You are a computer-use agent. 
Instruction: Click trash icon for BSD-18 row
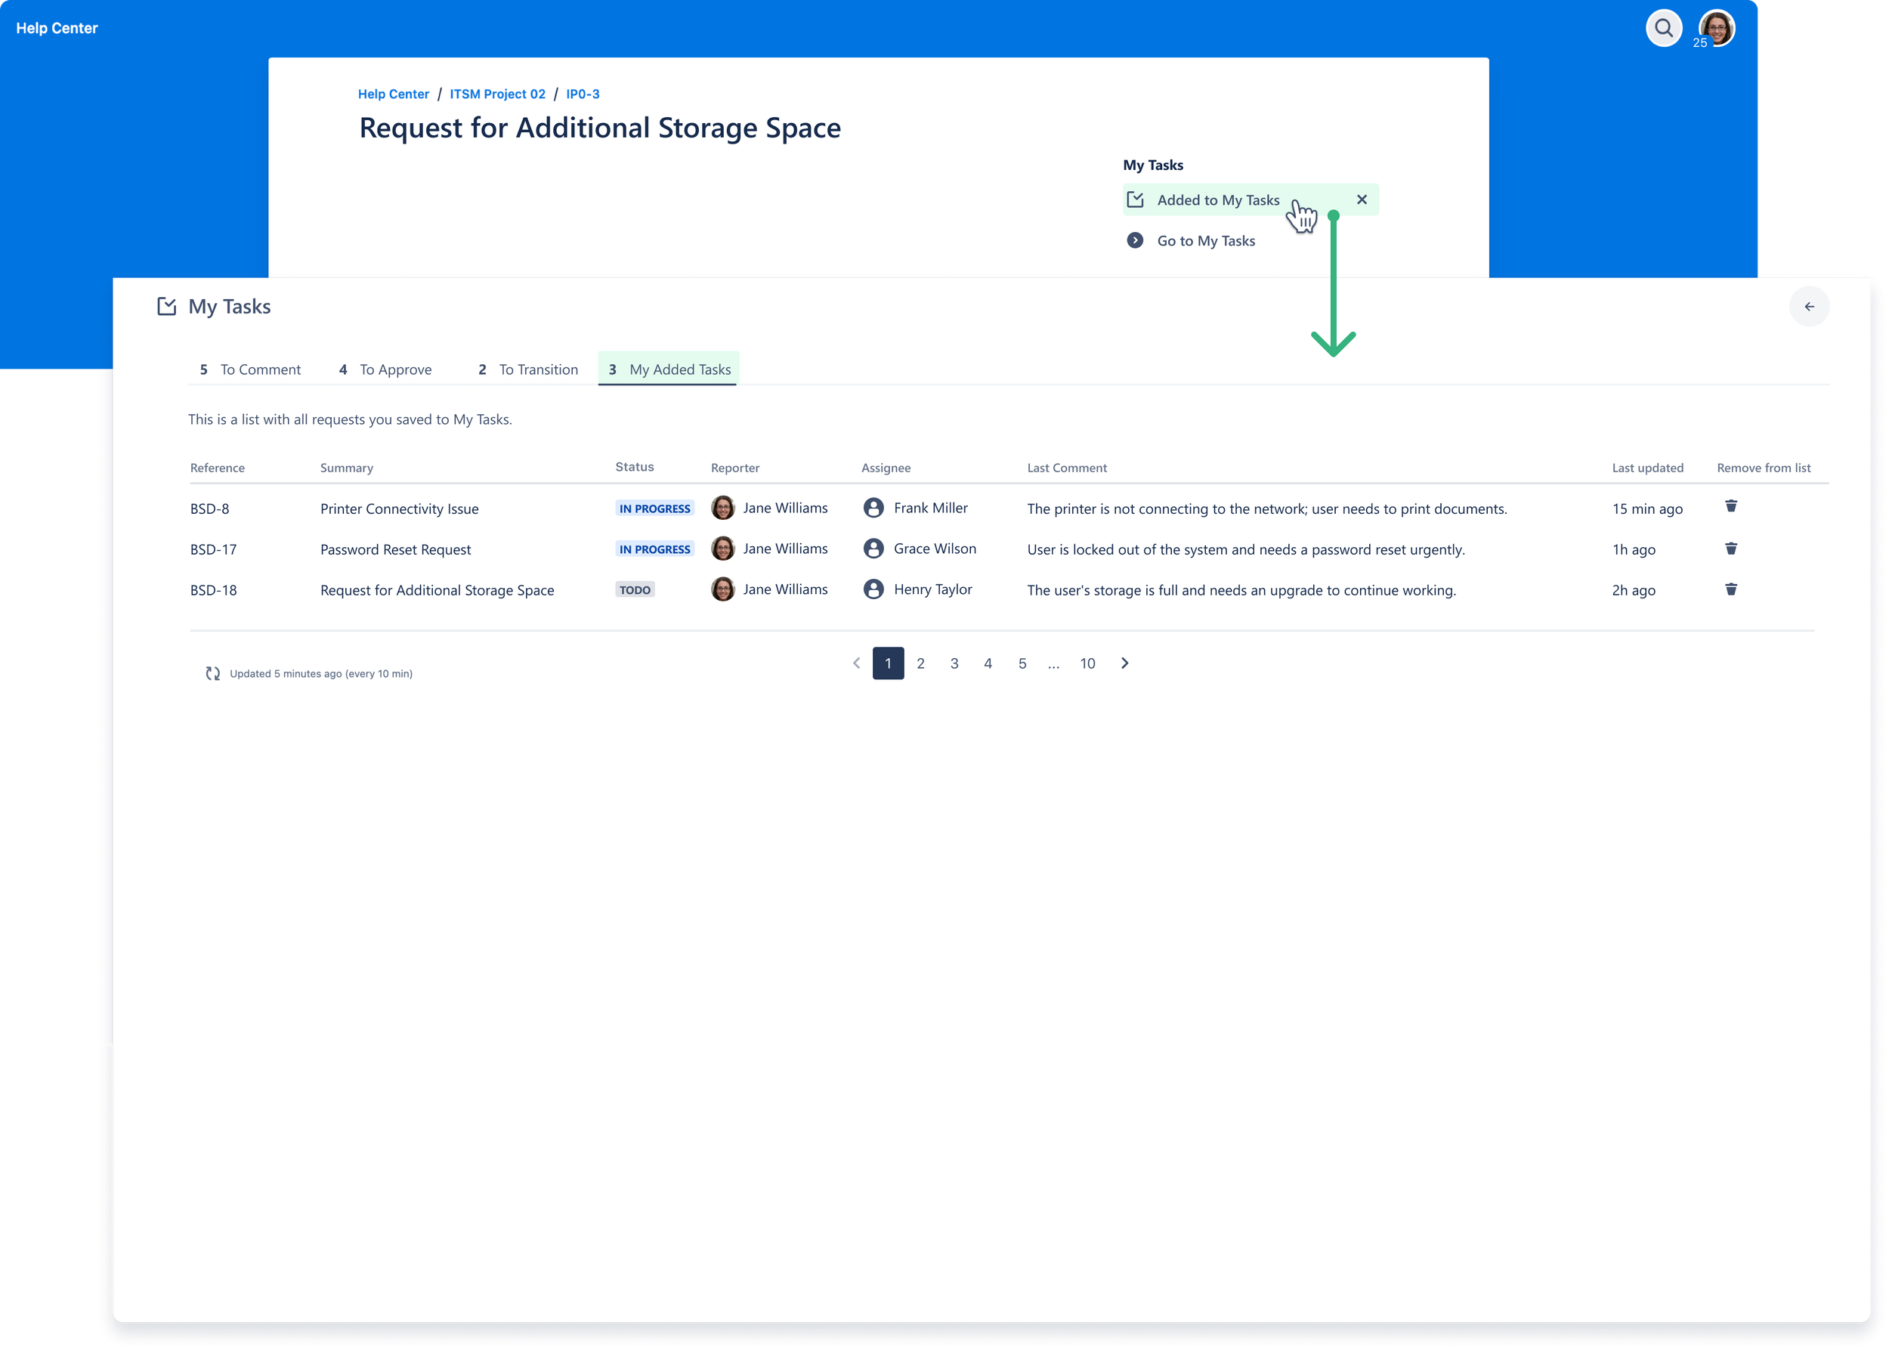click(x=1731, y=589)
